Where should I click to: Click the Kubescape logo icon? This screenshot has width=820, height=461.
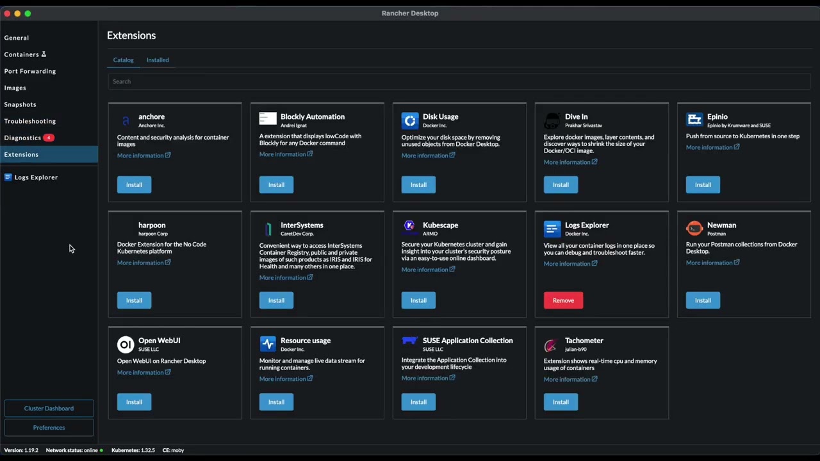(x=410, y=227)
